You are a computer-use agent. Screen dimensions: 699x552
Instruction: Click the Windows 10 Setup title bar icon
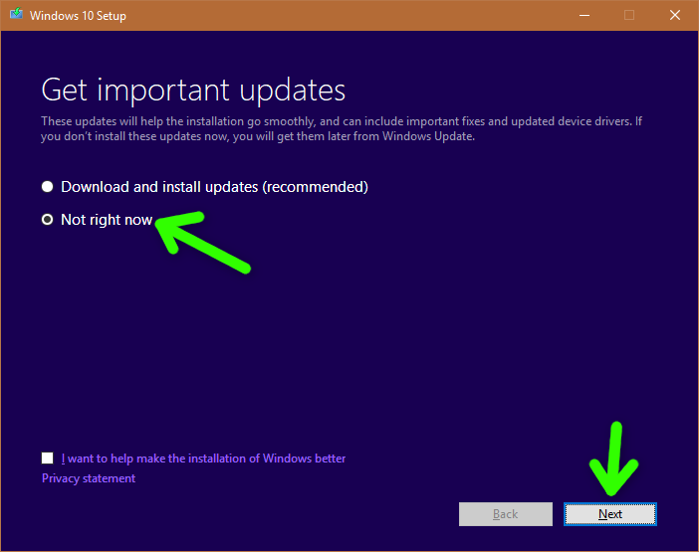coord(14,16)
